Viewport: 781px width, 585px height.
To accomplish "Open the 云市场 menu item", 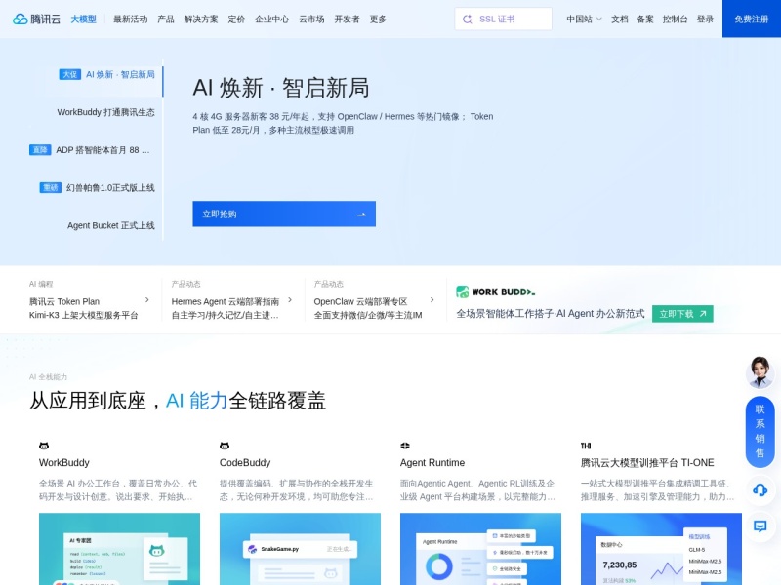I will click(311, 19).
